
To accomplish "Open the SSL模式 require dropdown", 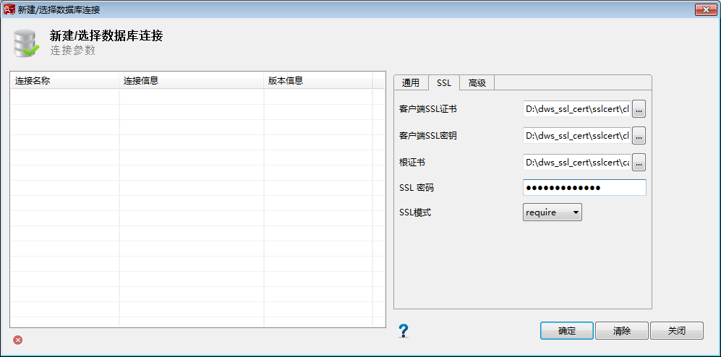I will (553, 212).
